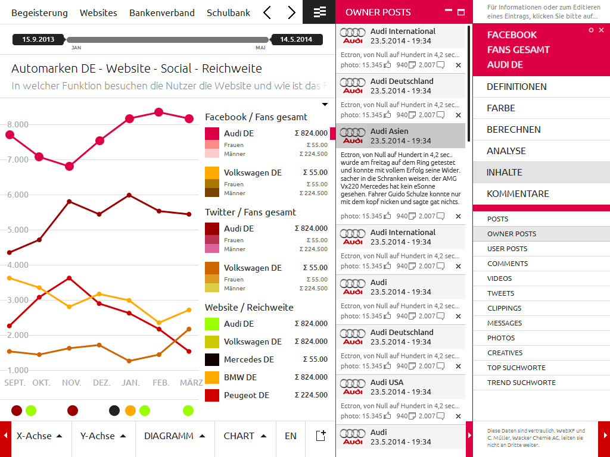Open ANALYSE menu item
610x457 pixels.
(541, 151)
